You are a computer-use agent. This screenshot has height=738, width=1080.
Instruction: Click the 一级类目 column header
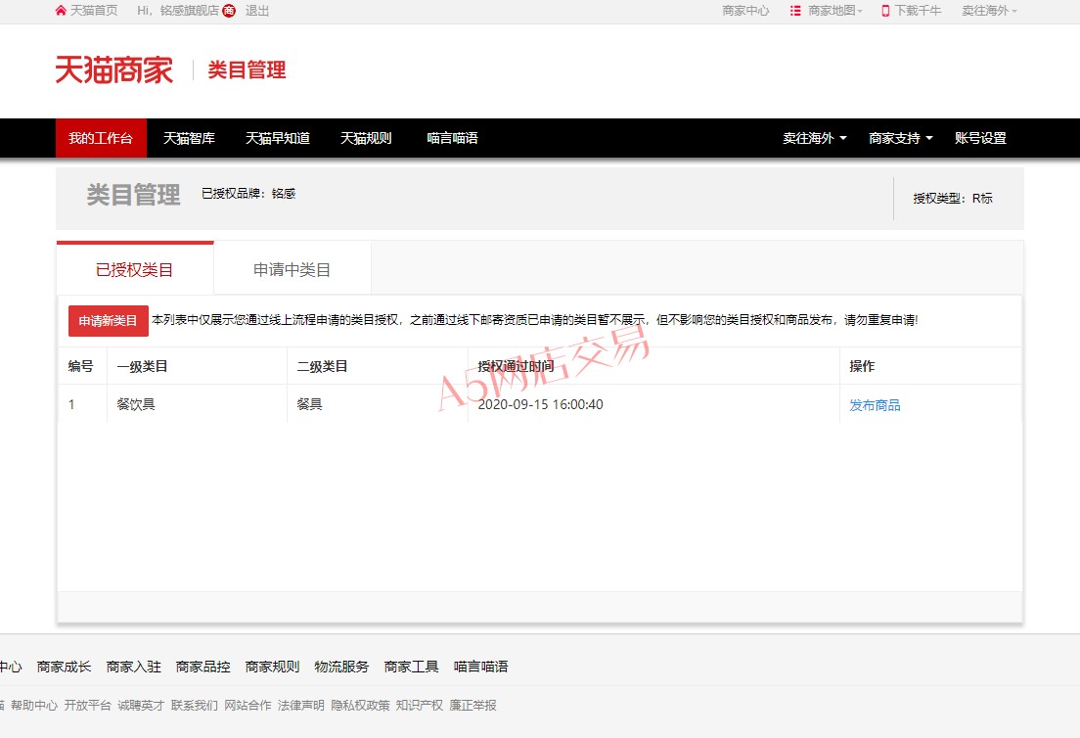[142, 366]
